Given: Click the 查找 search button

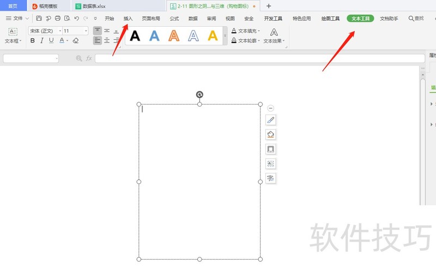Looking at the screenshot, I should pos(416,19).
